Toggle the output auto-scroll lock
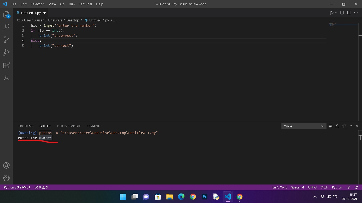Image resolution: width=362 pixels, height=203 pixels. click(337, 126)
